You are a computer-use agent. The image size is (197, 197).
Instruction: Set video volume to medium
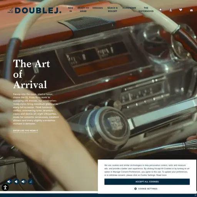pos(23,182)
